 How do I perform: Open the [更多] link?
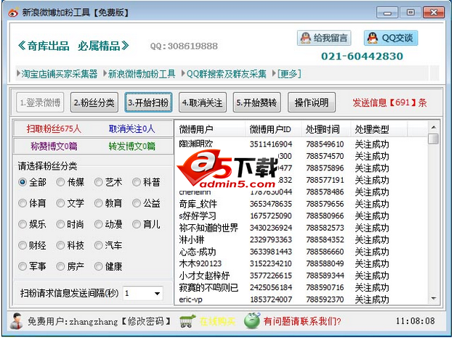[x=289, y=74]
